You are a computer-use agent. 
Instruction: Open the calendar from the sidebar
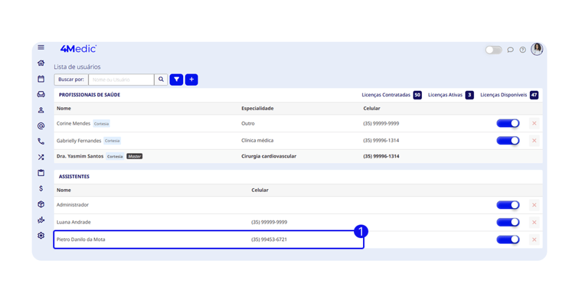click(41, 79)
